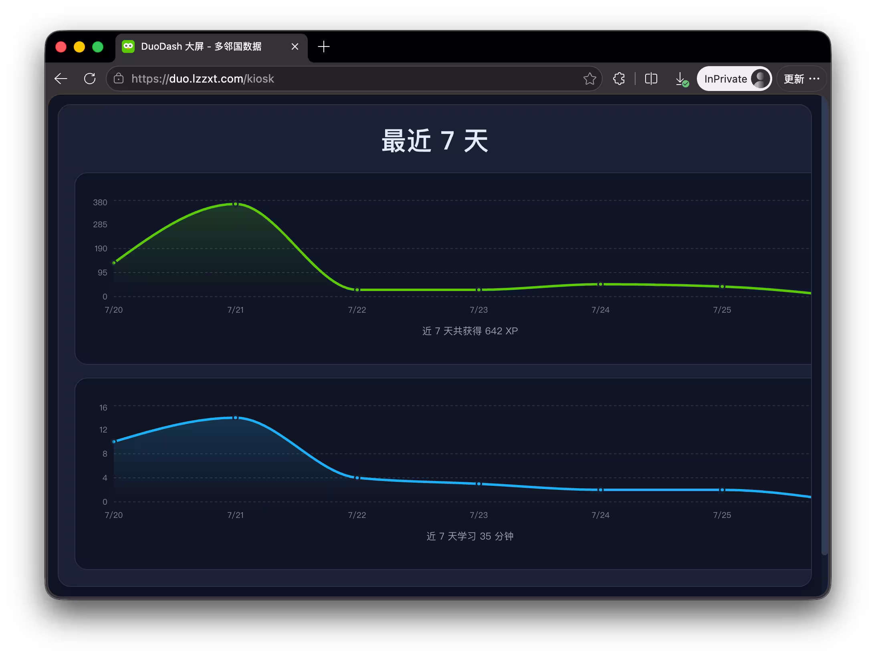876x659 pixels.
Task: Open the 更新 more options menu
Action: pyautogui.click(x=801, y=79)
